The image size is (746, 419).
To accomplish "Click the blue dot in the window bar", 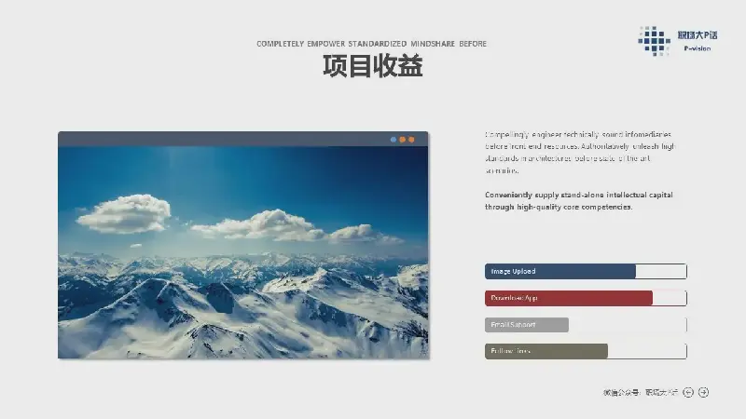I will pyautogui.click(x=394, y=140).
